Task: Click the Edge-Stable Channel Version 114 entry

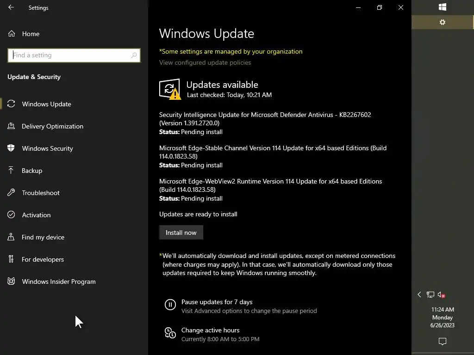Action: tap(273, 156)
